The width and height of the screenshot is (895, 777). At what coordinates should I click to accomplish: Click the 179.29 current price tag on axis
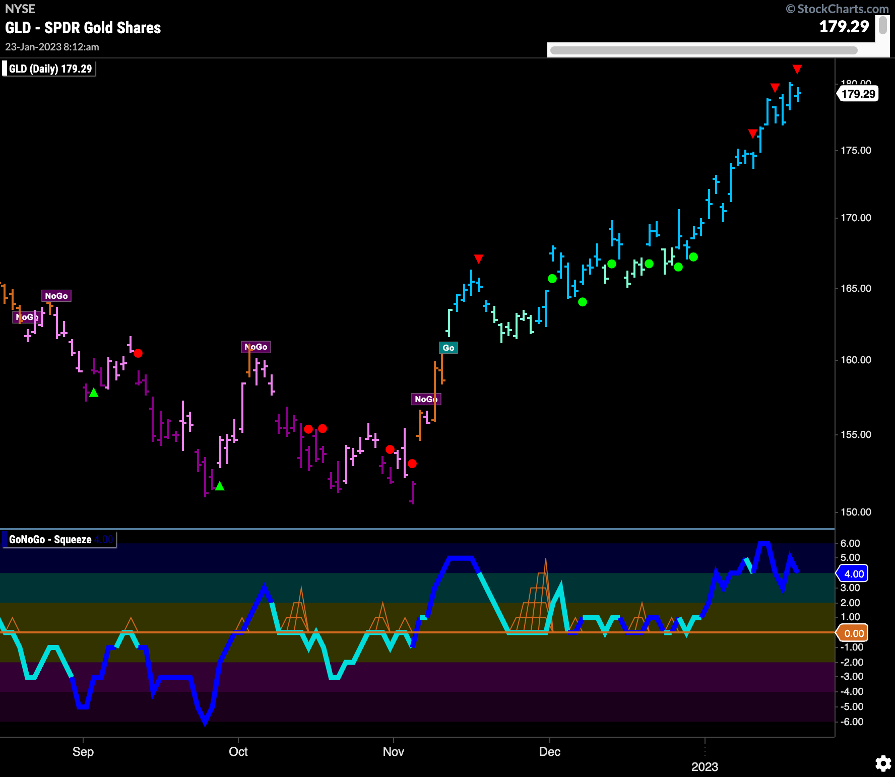point(858,94)
